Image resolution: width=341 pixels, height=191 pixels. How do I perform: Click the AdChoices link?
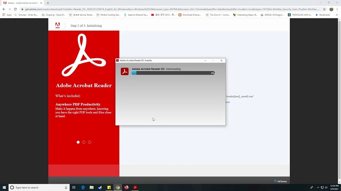(281, 181)
